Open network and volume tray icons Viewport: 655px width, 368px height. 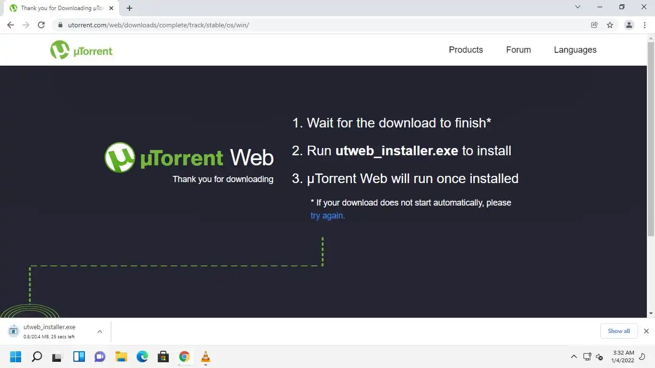tap(593, 357)
